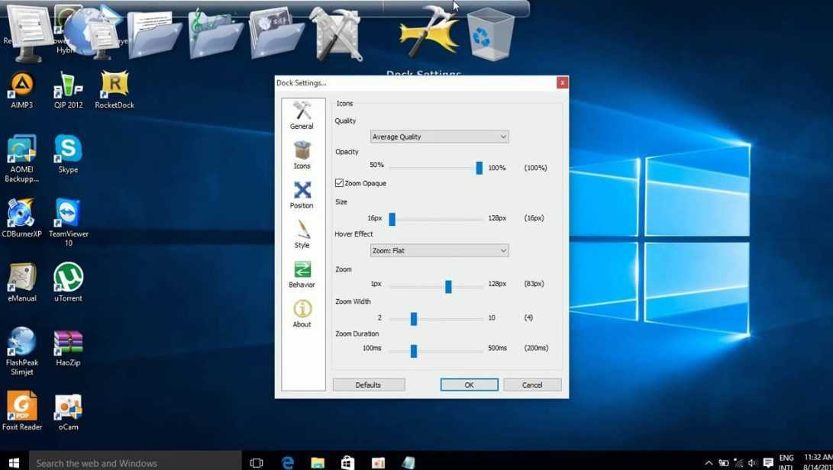The width and height of the screenshot is (833, 470).
Task: Click the Zoom slider handle
Action: click(448, 287)
